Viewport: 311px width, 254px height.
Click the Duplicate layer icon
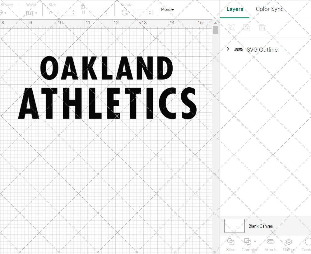(x=247, y=28)
